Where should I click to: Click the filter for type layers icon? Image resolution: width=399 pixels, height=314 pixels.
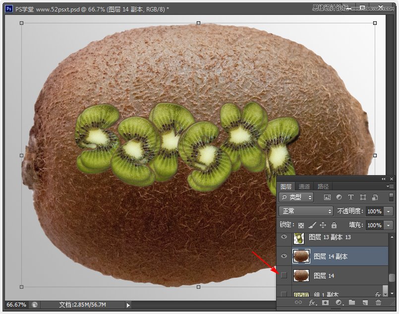[351, 197]
